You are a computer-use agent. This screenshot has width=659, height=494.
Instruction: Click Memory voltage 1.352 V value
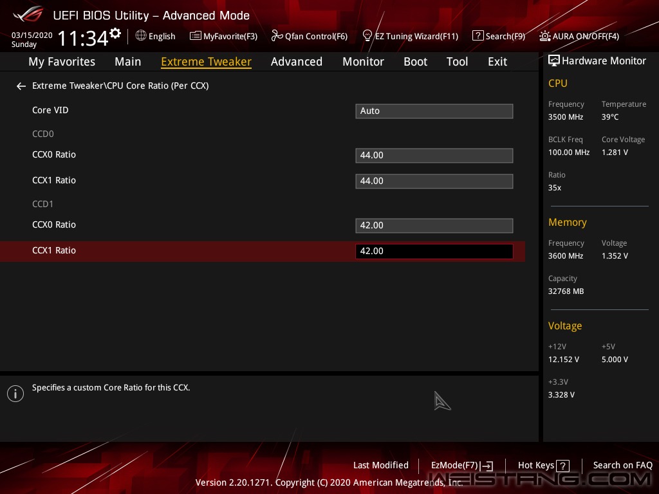(x=615, y=256)
